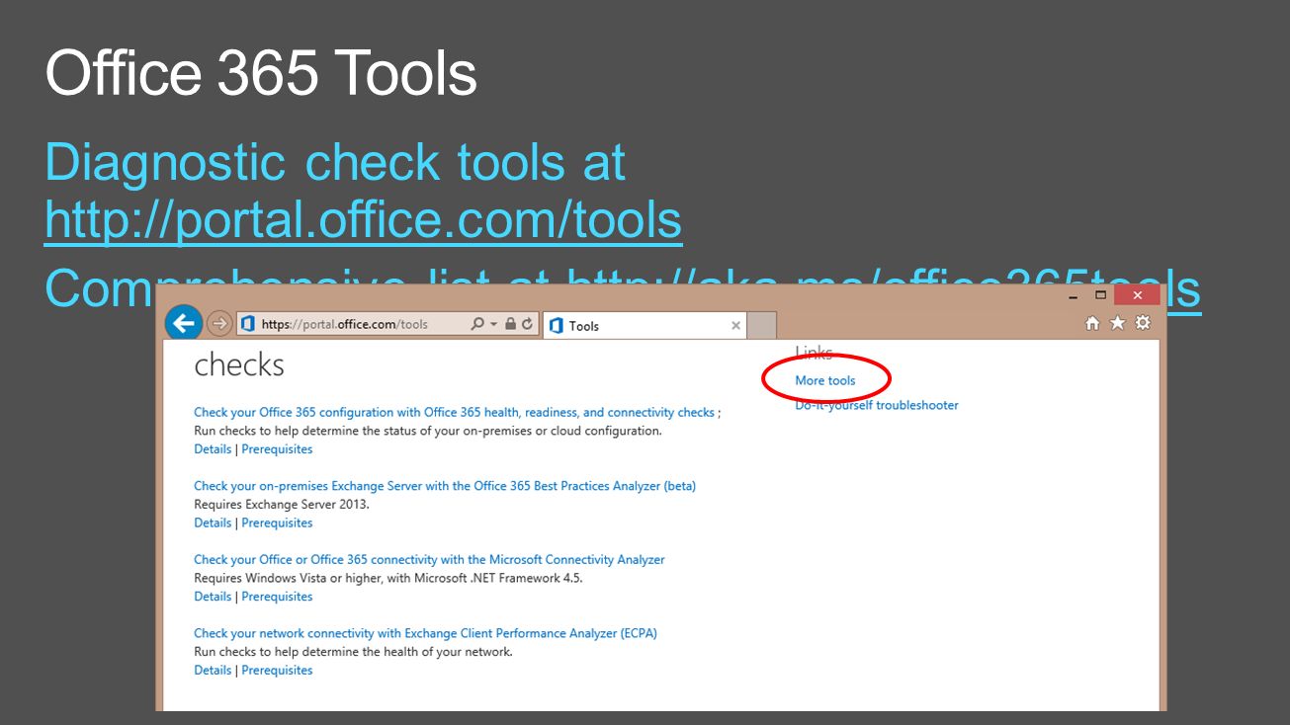
Task: Open Microsoft Connectivity Analyzer link
Action: click(x=429, y=559)
